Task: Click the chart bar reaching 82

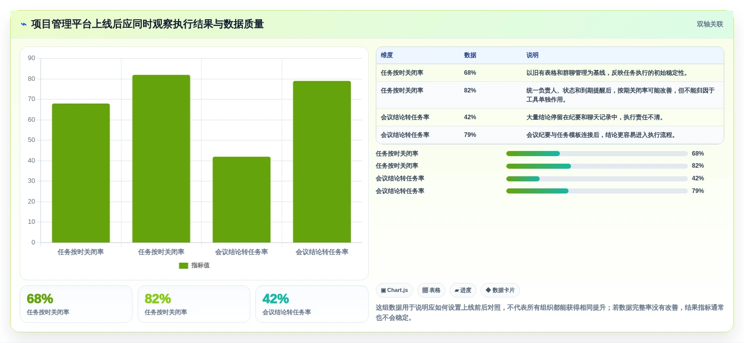Action: (x=161, y=159)
